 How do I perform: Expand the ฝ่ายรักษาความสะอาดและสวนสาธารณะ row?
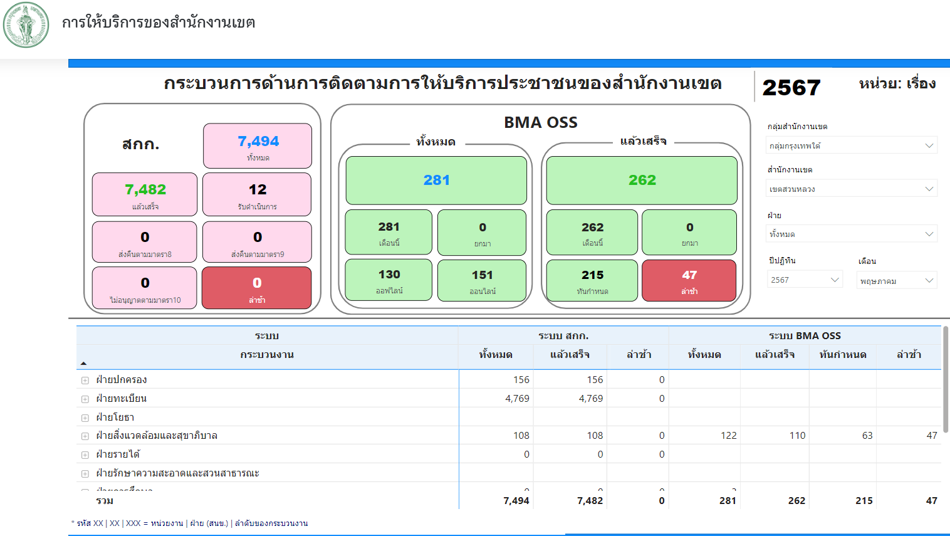pyautogui.click(x=85, y=474)
